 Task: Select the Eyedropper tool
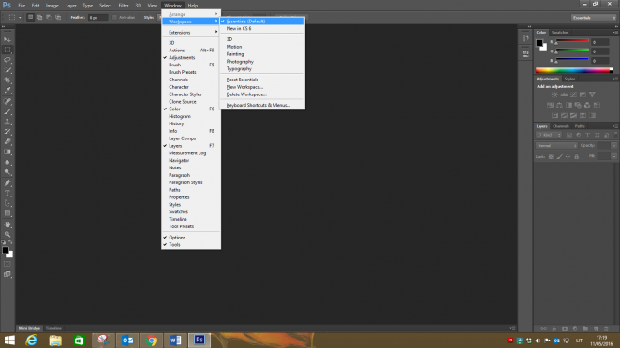tap(7, 91)
